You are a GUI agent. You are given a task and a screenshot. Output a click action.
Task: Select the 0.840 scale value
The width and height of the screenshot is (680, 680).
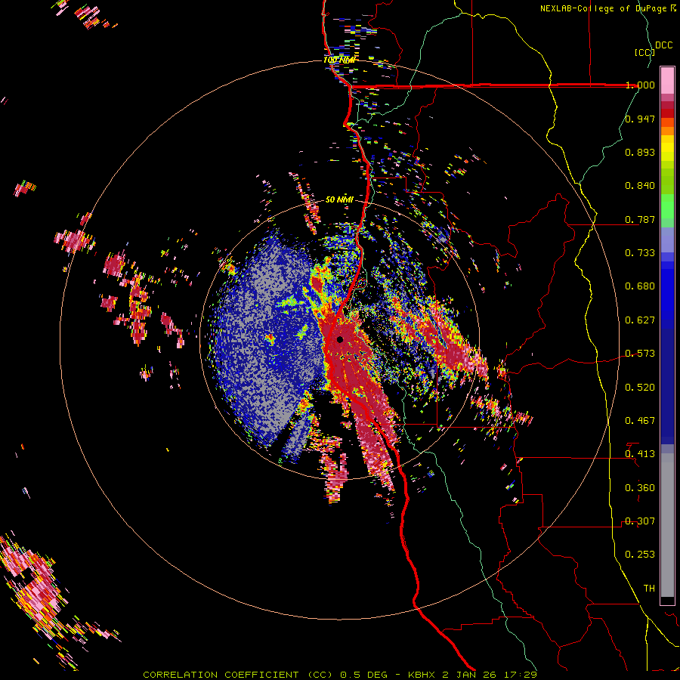(x=640, y=186)
